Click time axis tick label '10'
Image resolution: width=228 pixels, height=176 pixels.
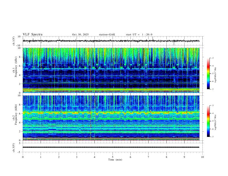click(202, 157)
